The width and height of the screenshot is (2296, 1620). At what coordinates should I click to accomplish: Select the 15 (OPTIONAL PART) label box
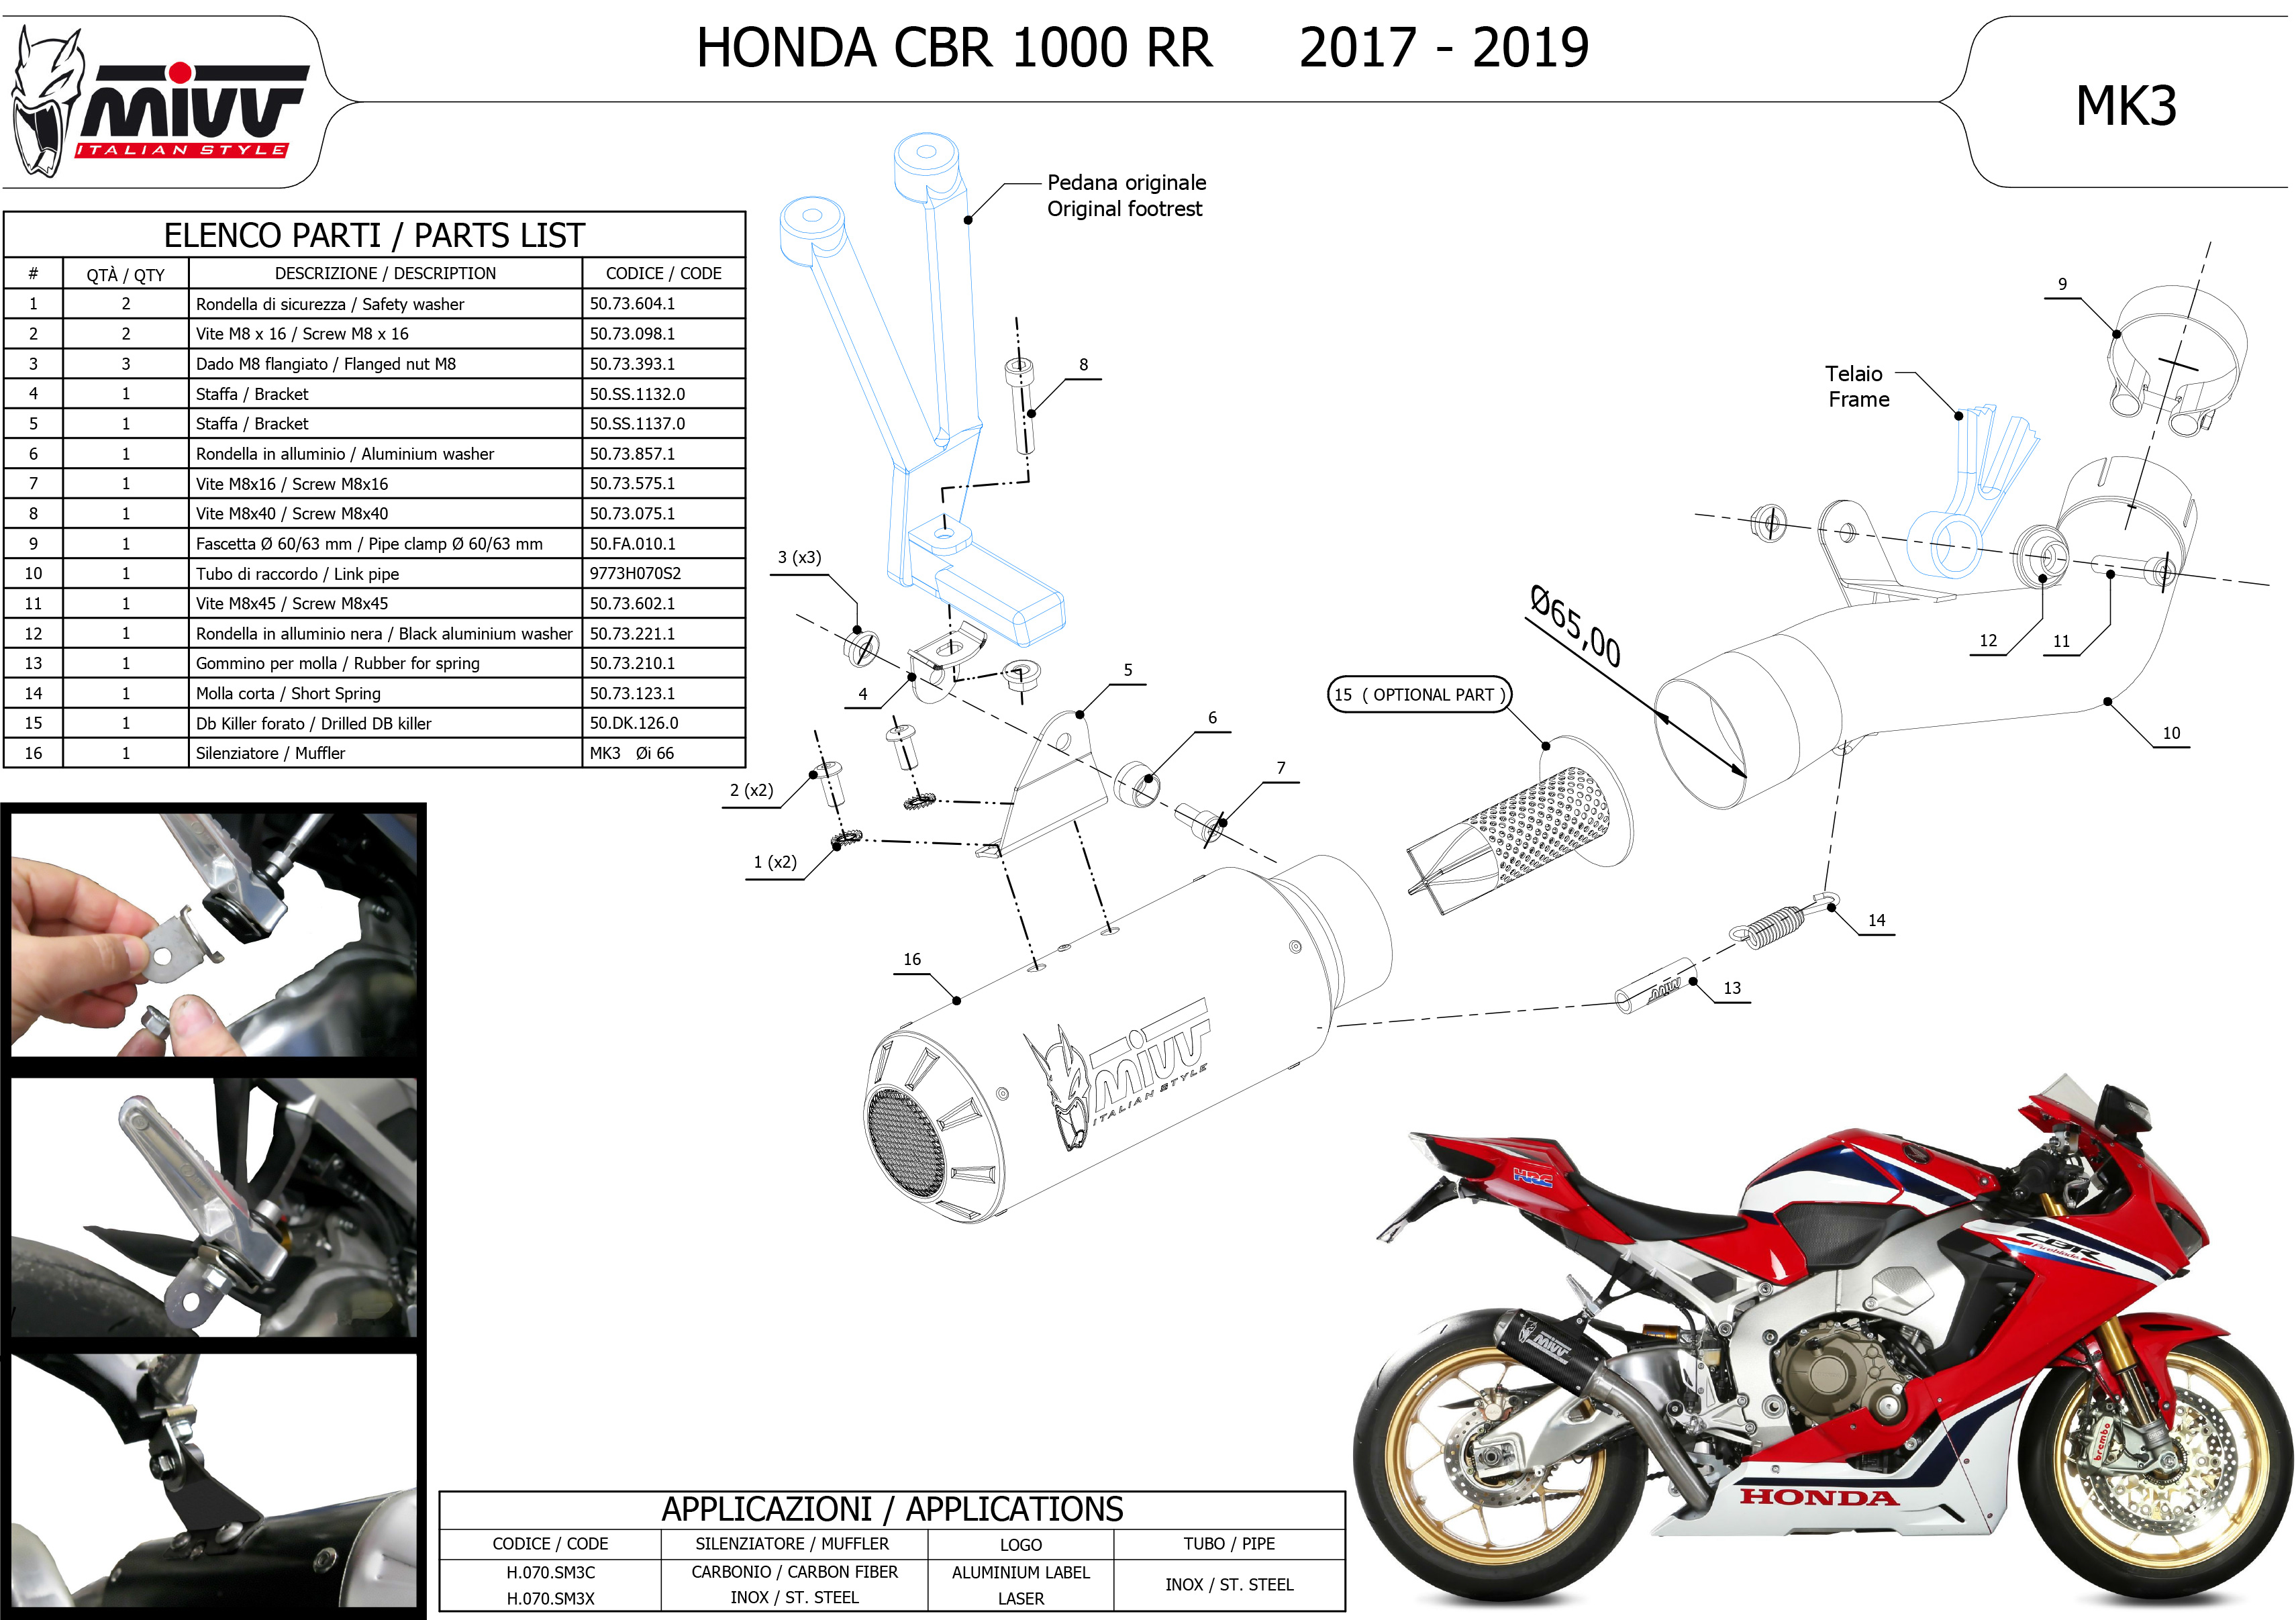coord(1419,695)
